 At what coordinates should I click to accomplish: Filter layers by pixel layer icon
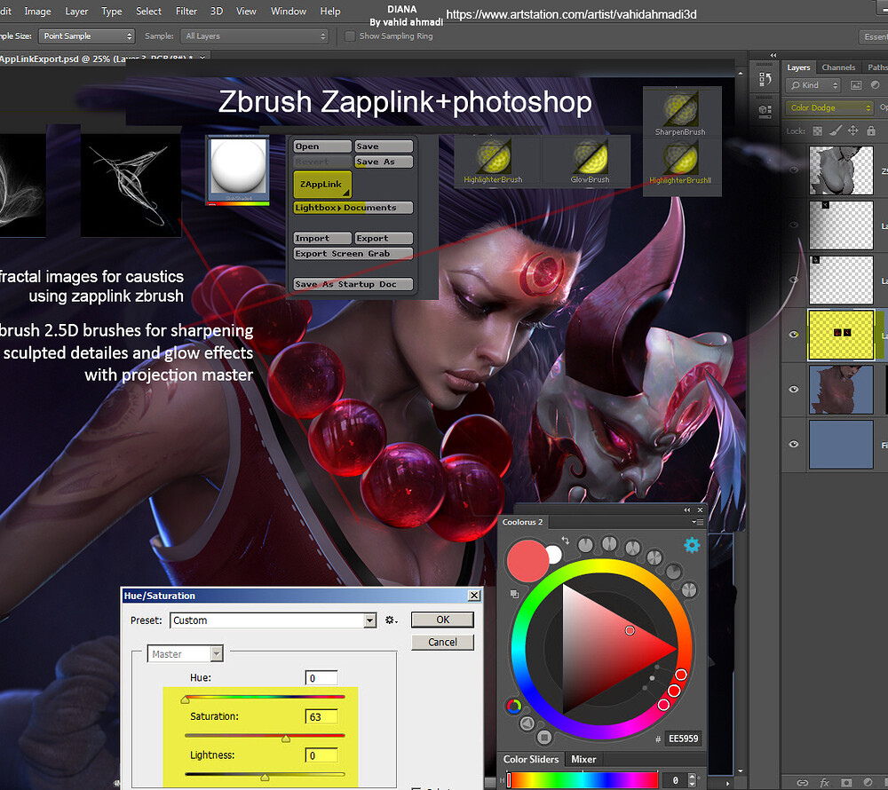[856, 85]
